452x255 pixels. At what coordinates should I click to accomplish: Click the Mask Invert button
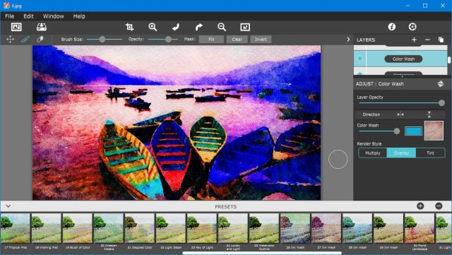(261, 40)
